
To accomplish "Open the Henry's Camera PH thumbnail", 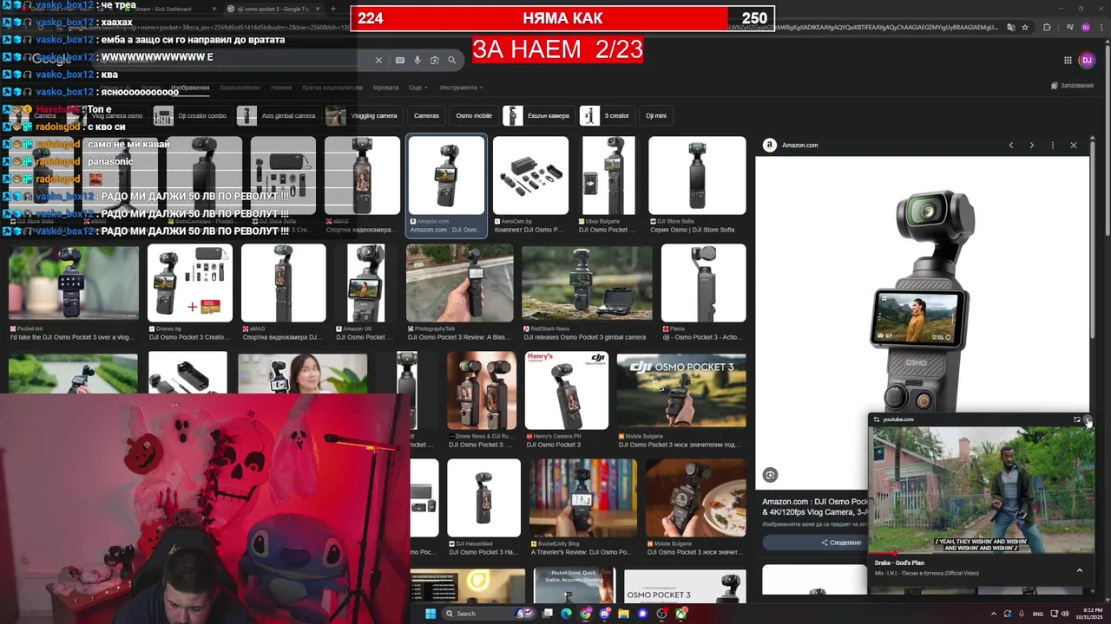I will pos(567,391).
